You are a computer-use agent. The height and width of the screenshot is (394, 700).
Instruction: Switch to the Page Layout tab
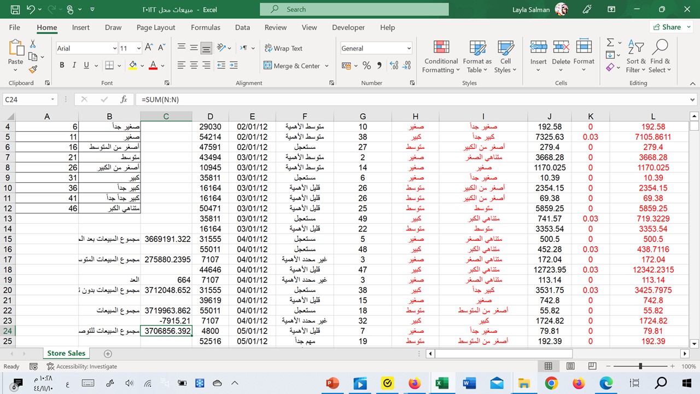click(156, 27)
